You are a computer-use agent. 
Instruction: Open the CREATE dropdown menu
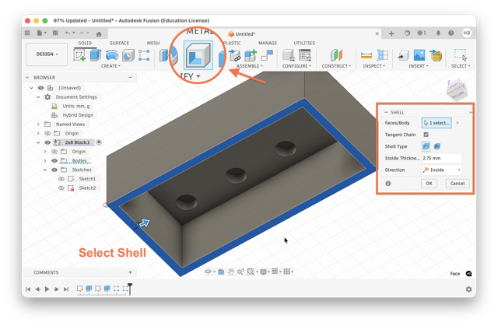tap(110, 66)
